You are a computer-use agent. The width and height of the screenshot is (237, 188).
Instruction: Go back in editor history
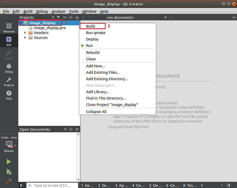pyautogui.click(x=83, y=18)
